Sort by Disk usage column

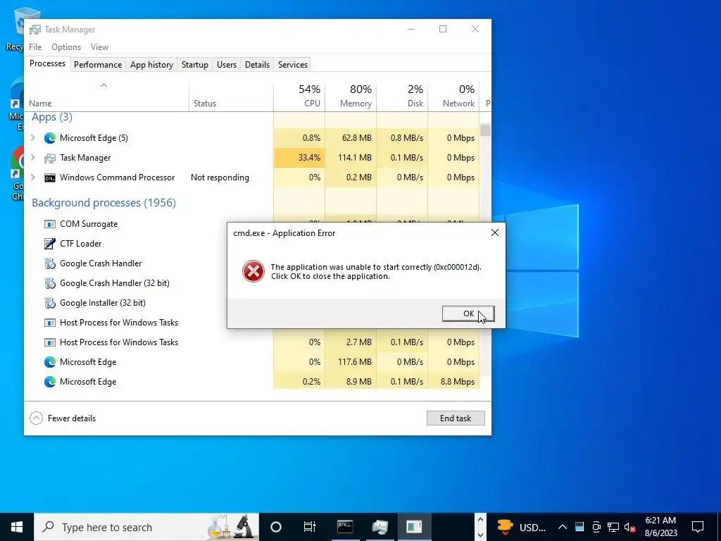click(x=402, y=96)
